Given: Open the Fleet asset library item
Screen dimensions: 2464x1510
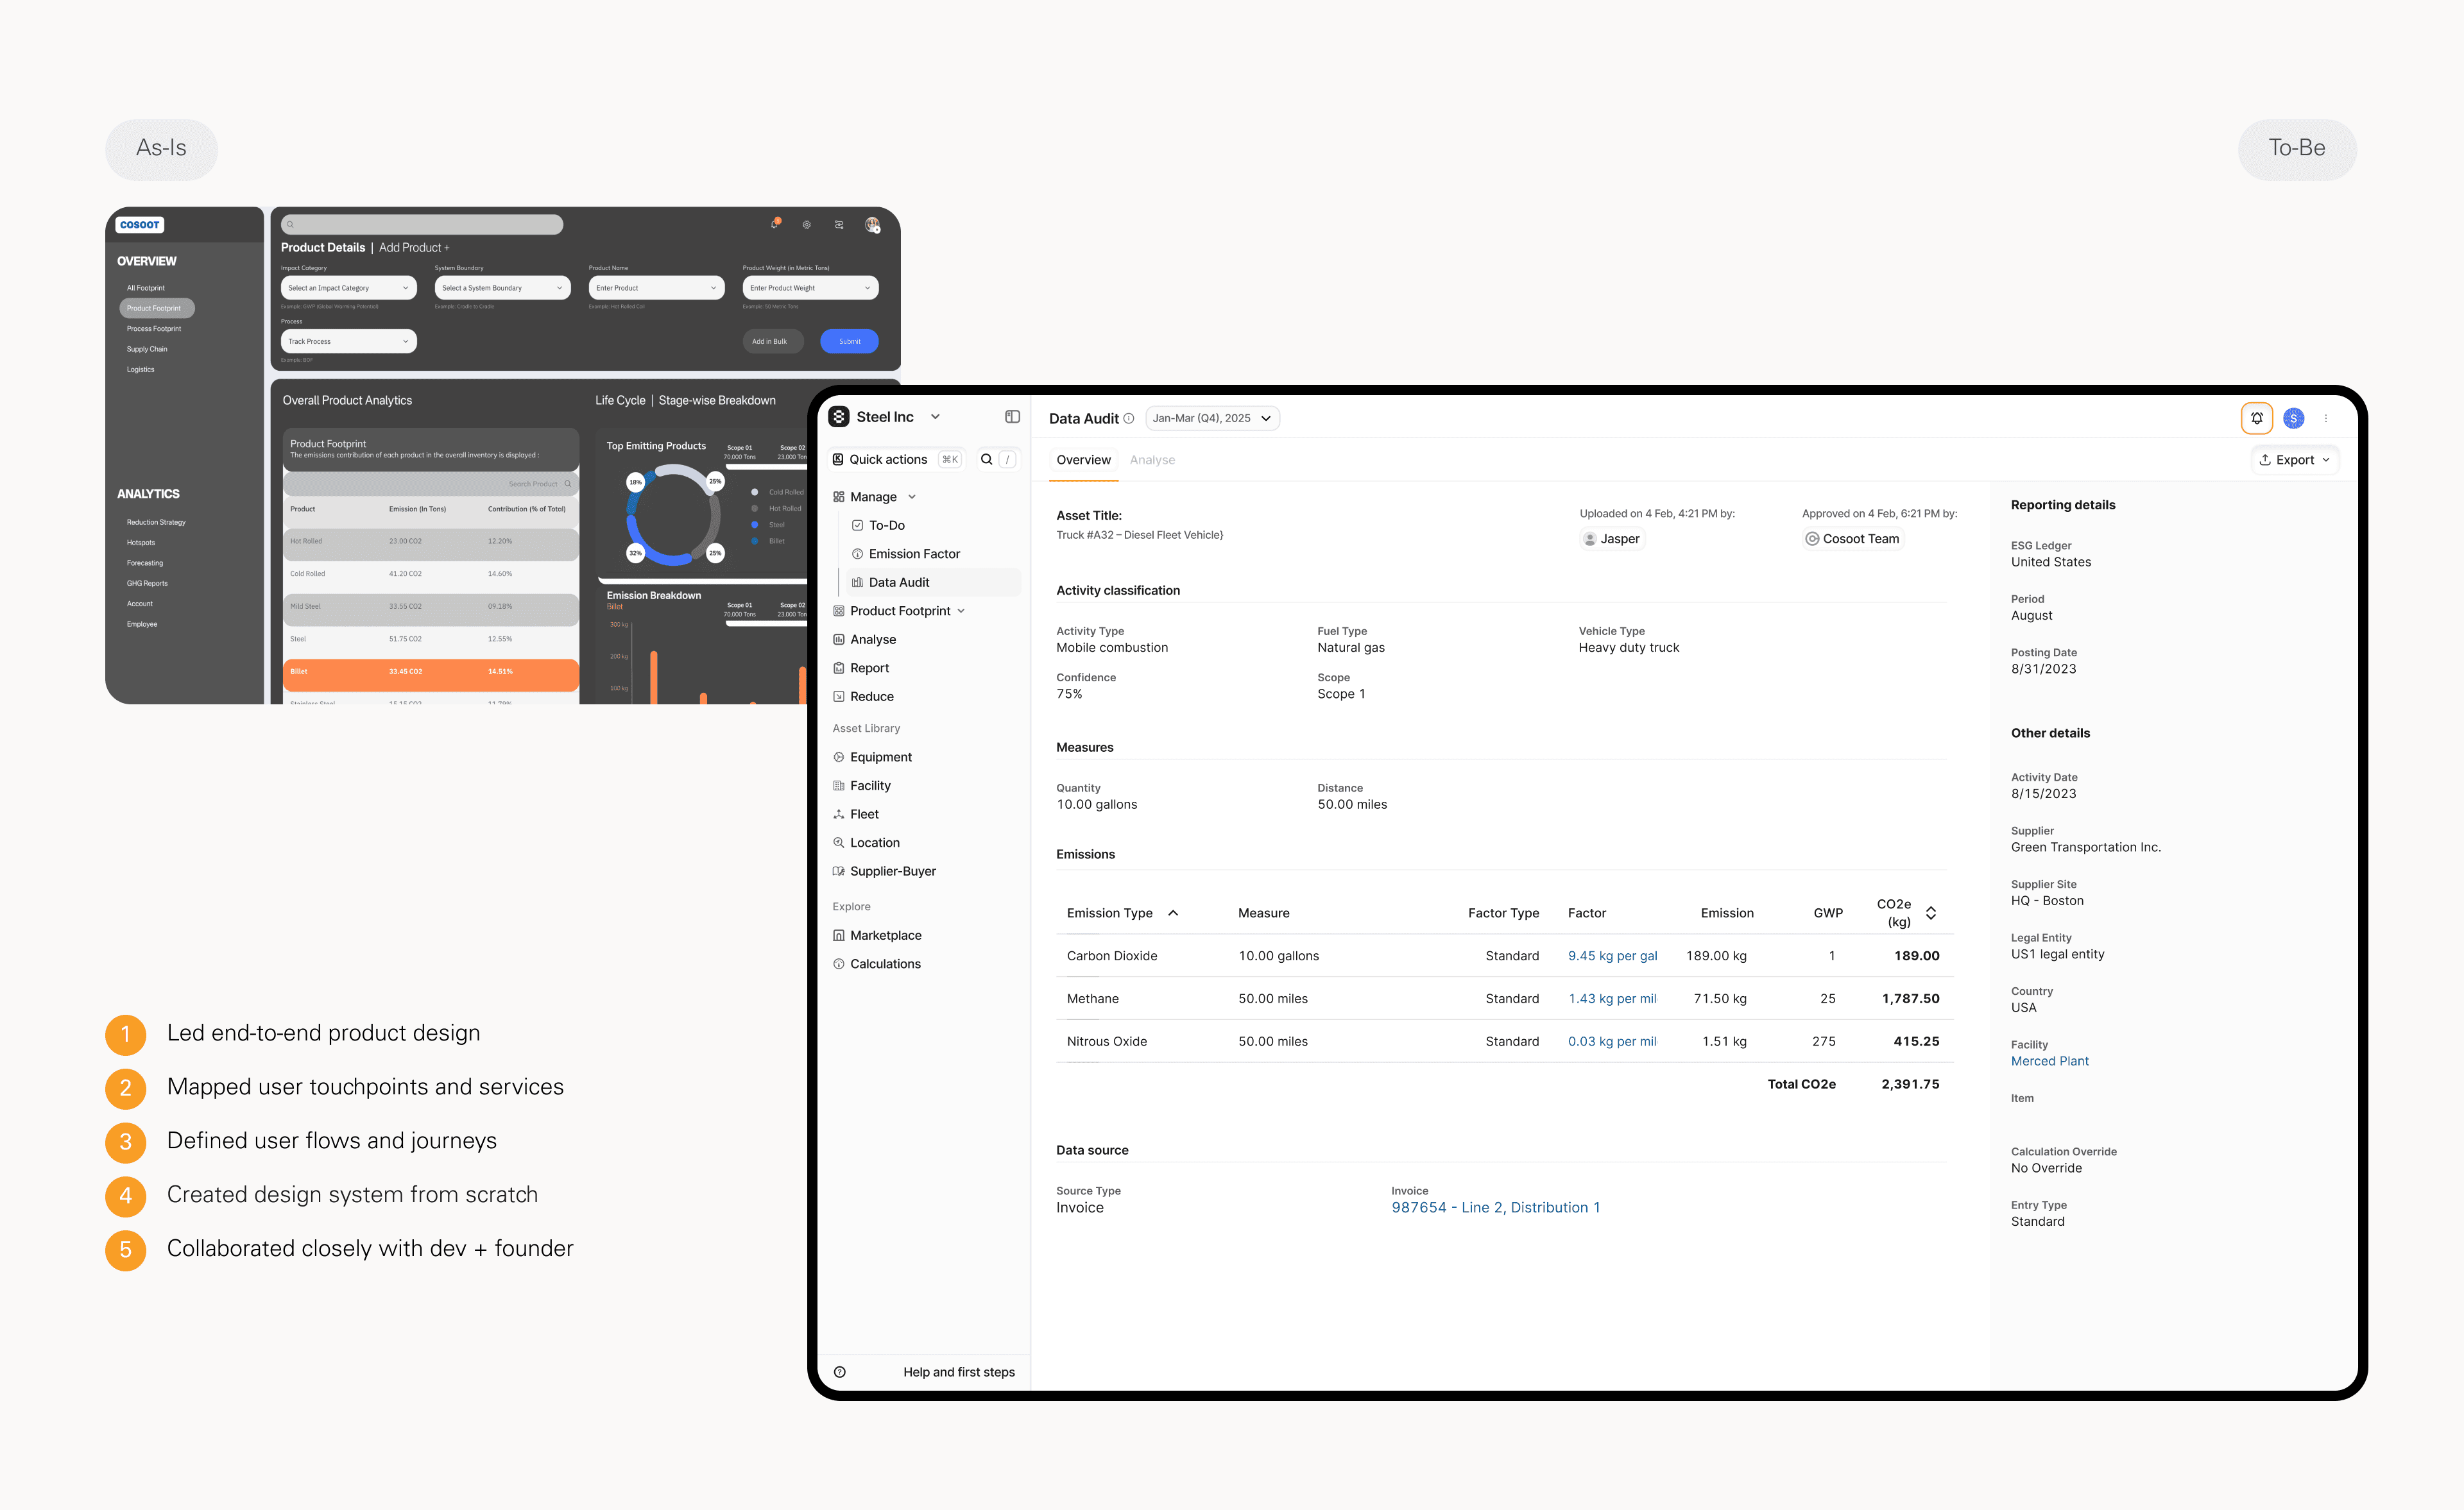Looking at the screenshot, I should (x=864, y=814).
